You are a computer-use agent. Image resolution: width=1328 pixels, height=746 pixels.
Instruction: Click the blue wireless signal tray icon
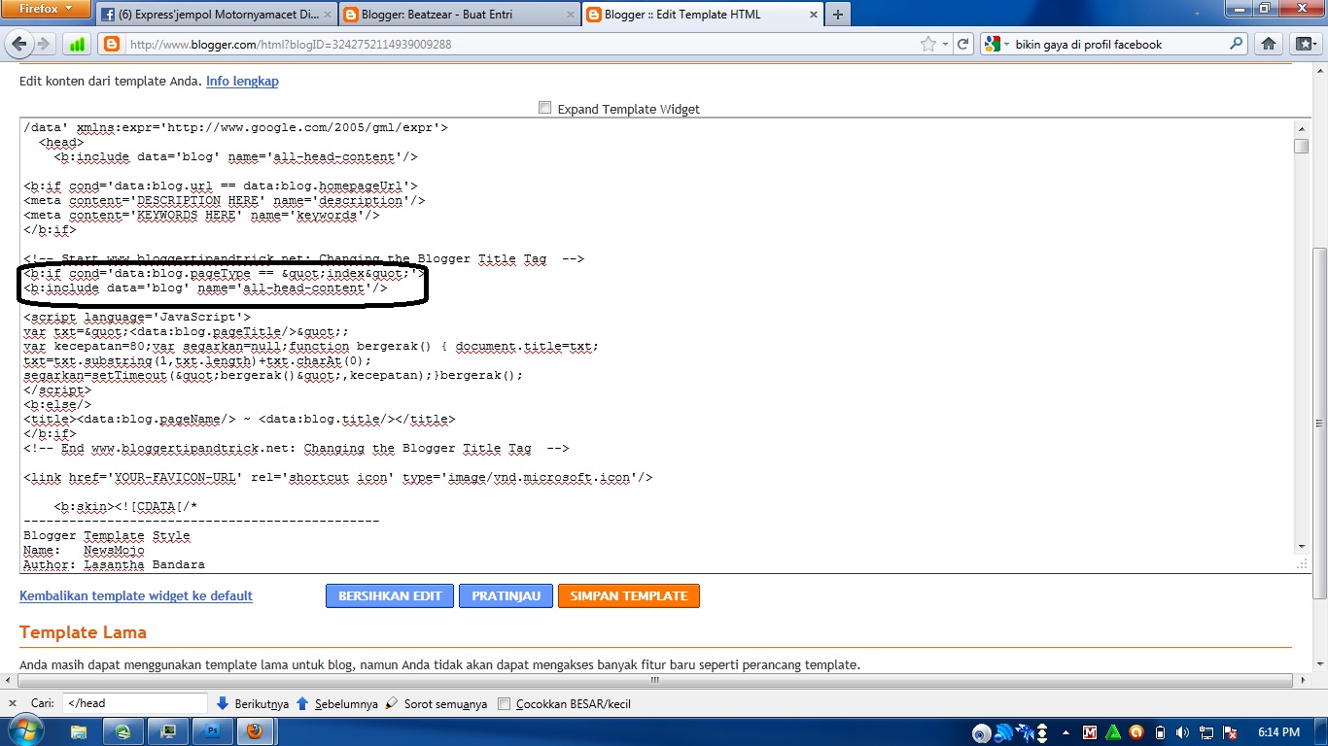(x=1004, y=732)
